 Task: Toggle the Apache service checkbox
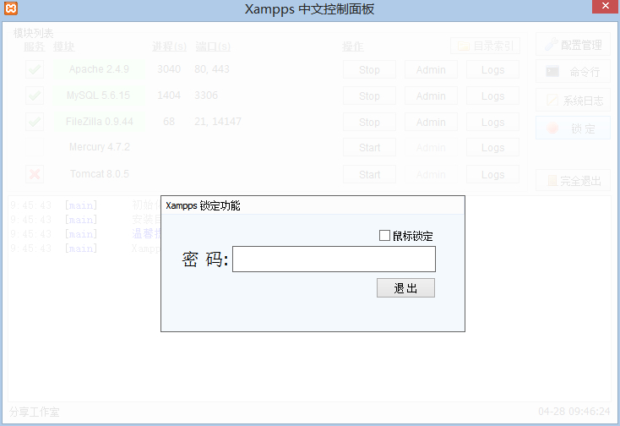(x=35, y=69)
